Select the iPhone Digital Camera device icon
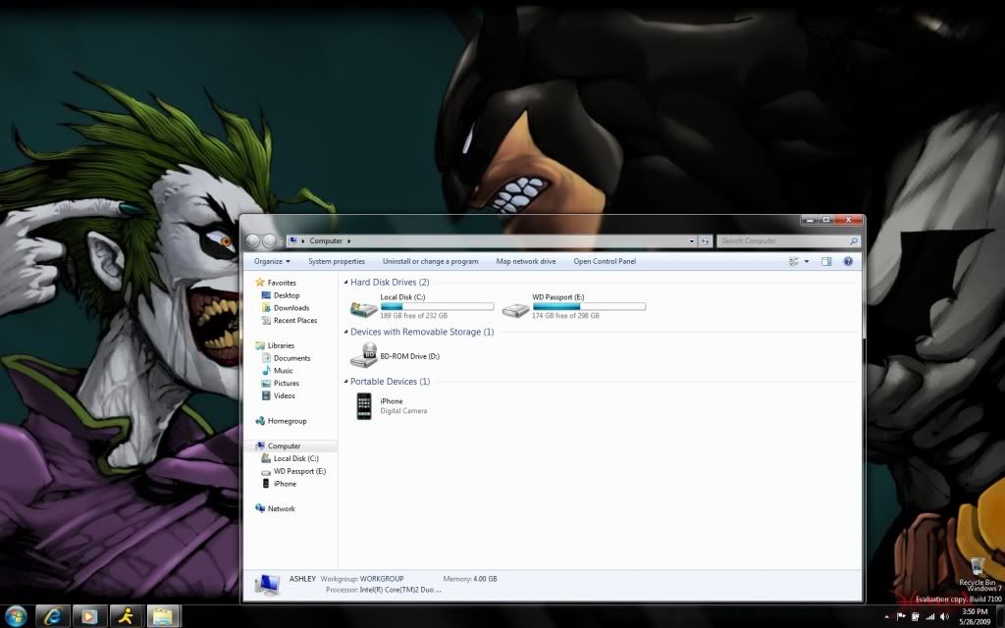 (x=364, y=406)
